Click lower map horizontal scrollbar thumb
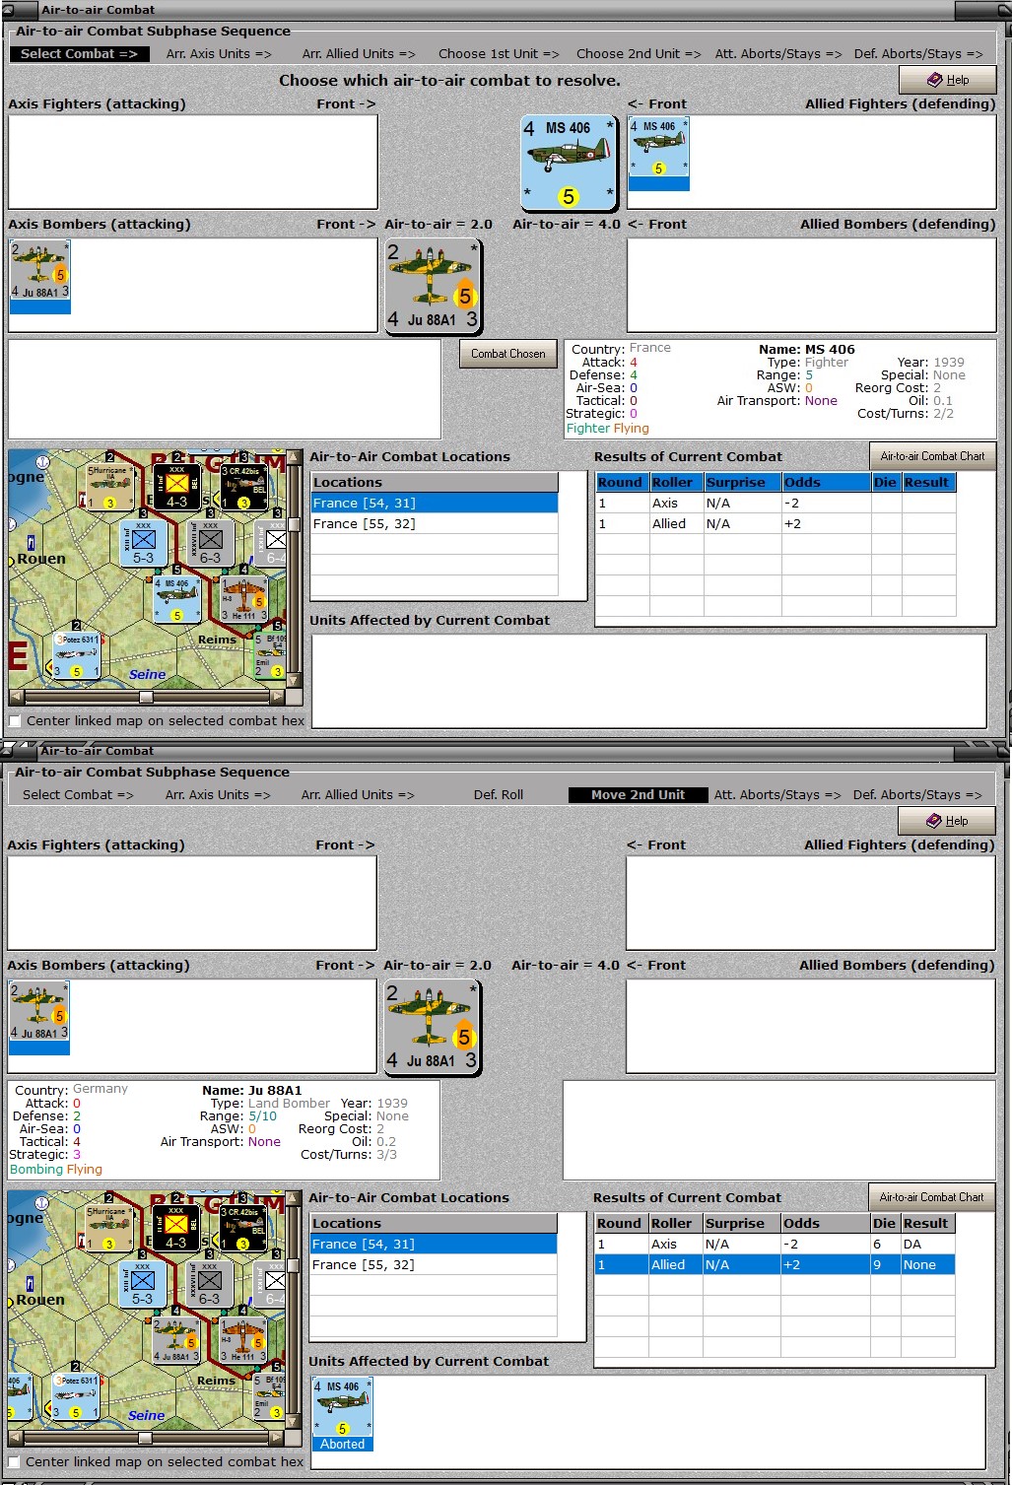Image resolution: width=1012 pixels, height=1485 pixels. 145,1438
